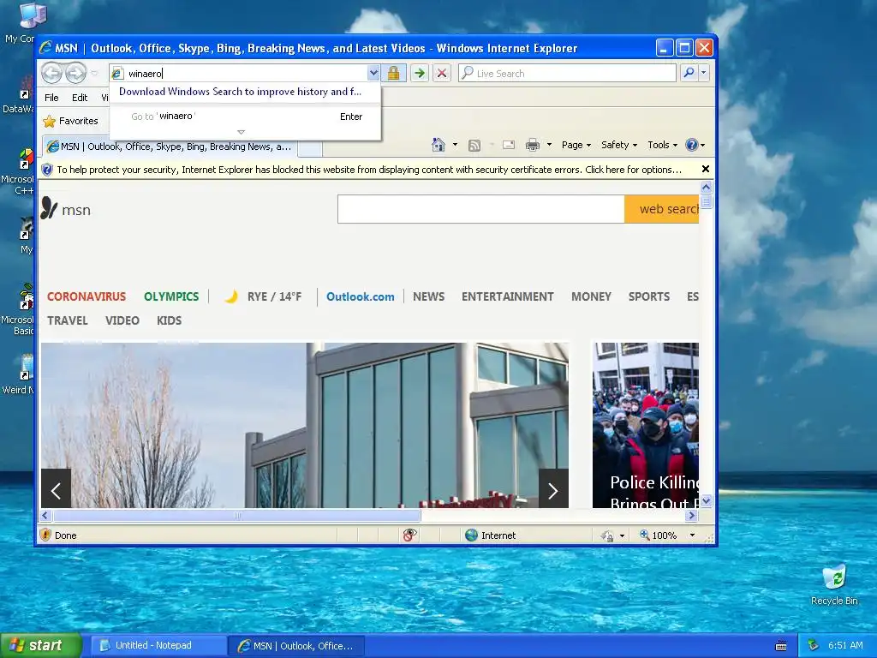The width and height of the screenshot is (877, 658).
Task: Open the Help question mark menu
Action: pyautogui.click(x=695, y=145)
